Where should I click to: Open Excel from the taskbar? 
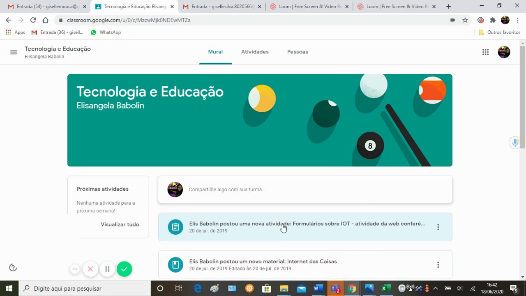pos(386,288)
